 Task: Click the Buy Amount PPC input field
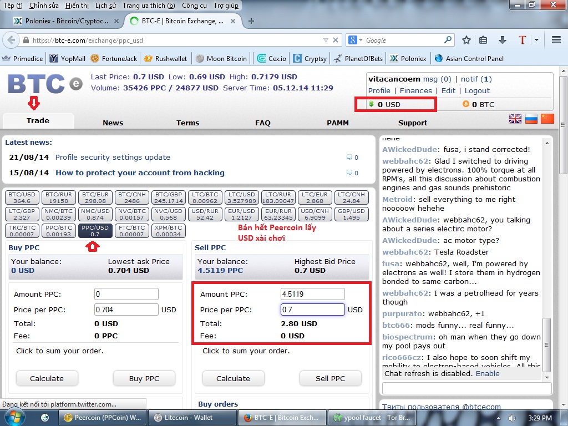pyautogui.click(x=126, y=294)
